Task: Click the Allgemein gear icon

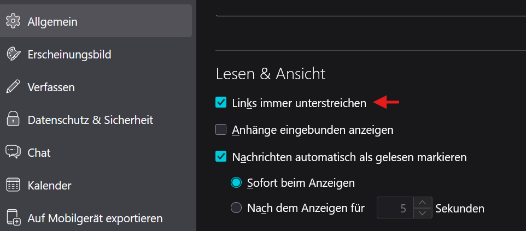Action: pos(13,21)
